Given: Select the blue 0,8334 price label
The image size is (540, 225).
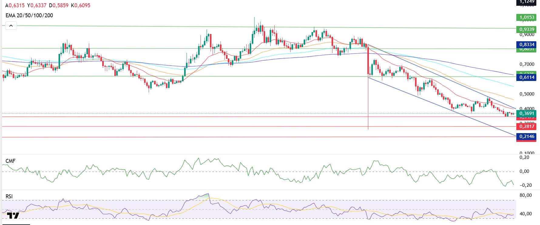Looking at the screenshot, I should click(x=527, y=45).
